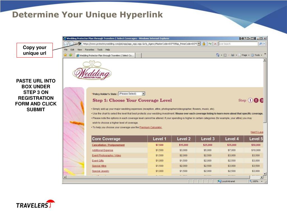
Task: Open the Special Attire link
Action: tap(99, 166)
